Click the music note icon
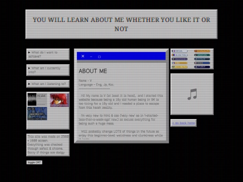 pos(192,94)
